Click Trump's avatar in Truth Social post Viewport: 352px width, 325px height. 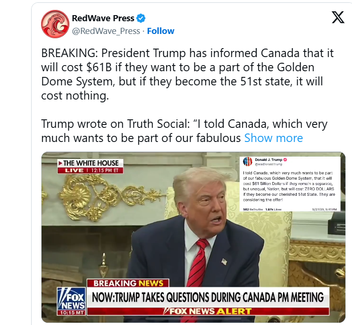pos(248,162)
